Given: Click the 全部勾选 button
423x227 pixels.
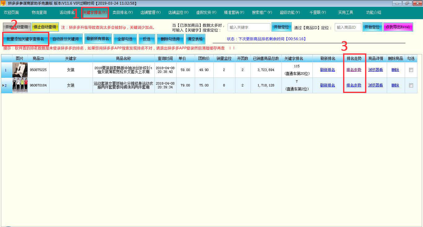Looking at the screenshot, I should [125, 39].
